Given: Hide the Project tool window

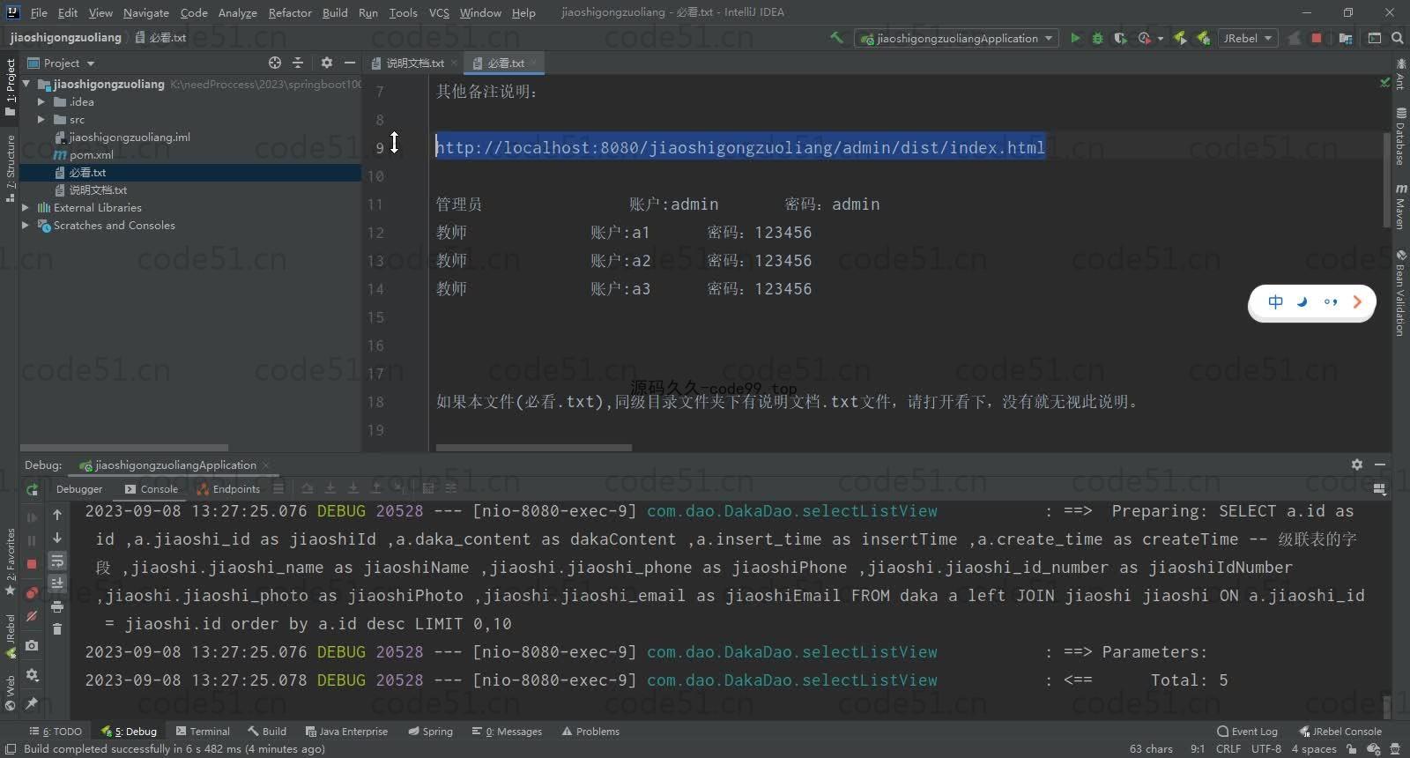Looking at the screenshot, I should pyautogui.click(x=350, y=63).
